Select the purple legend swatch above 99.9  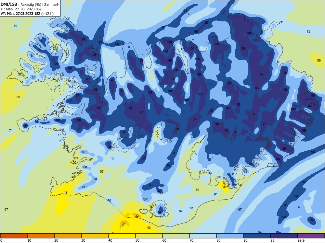click(311, 236)
